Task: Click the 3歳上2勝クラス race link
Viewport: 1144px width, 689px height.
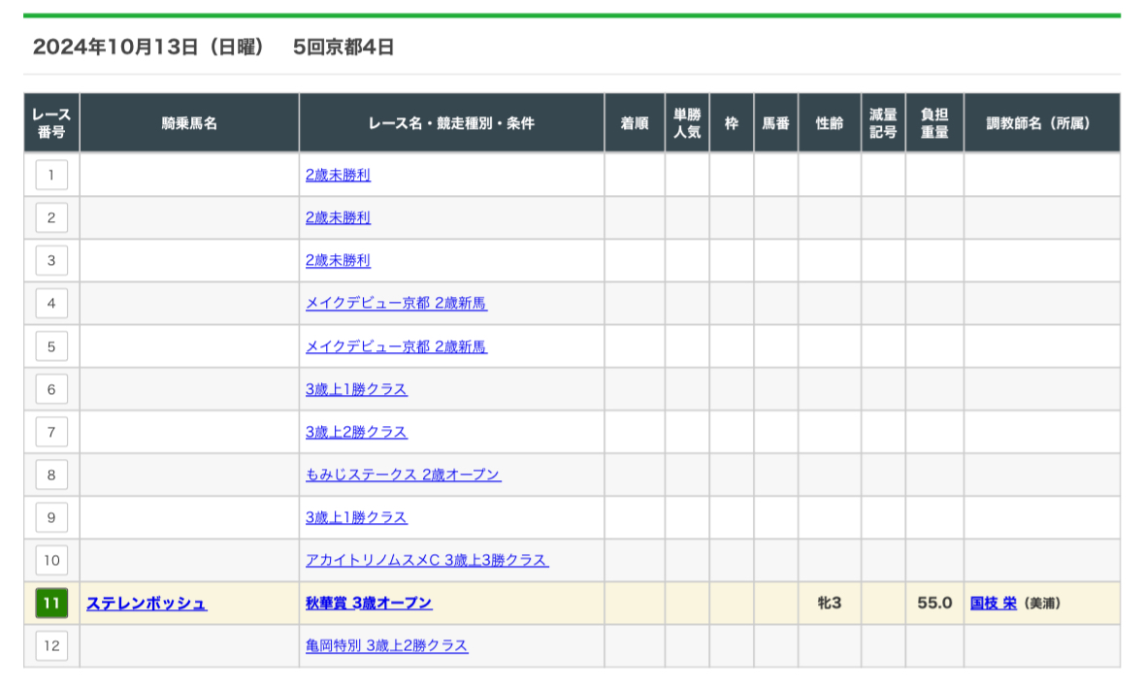Action: (356, 432)
